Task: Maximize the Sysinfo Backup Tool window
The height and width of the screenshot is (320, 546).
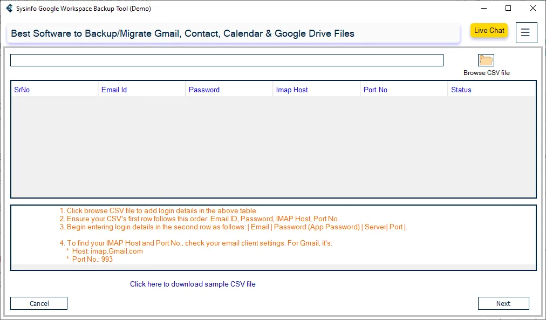Action: point(508,8)
